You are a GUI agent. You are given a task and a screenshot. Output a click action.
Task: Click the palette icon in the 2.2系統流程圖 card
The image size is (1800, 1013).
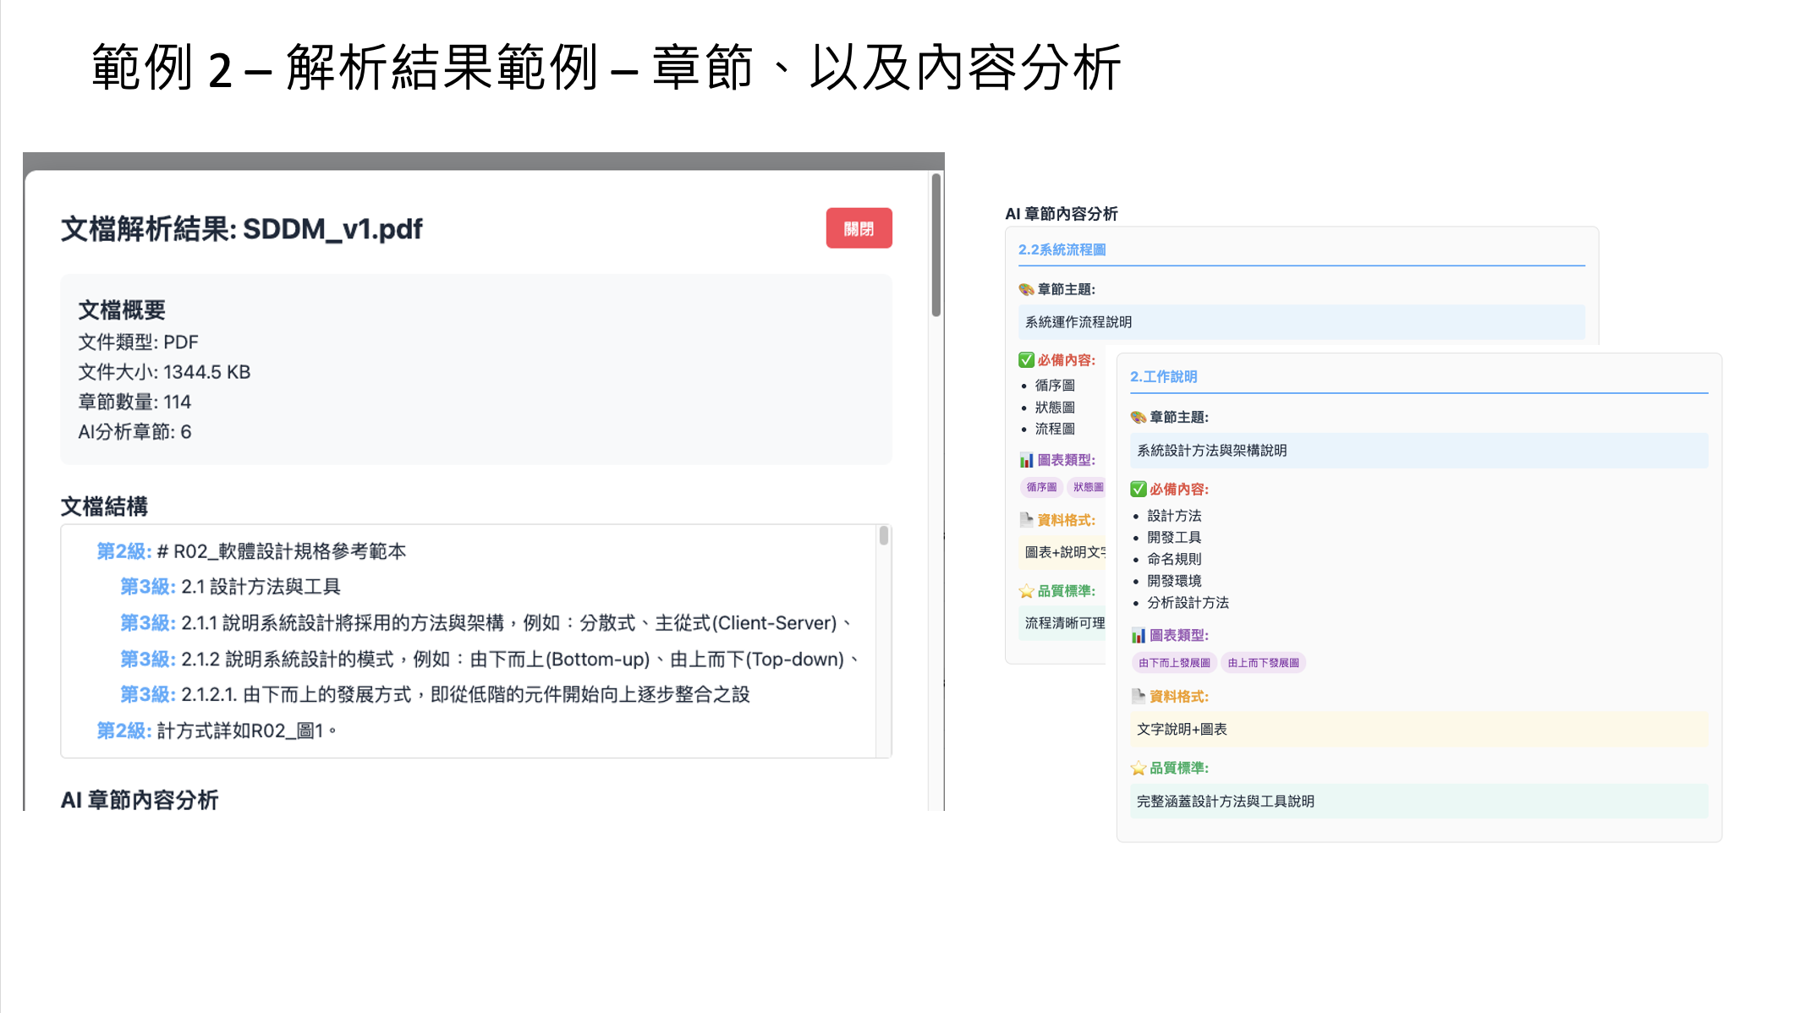click(1026, 289)
